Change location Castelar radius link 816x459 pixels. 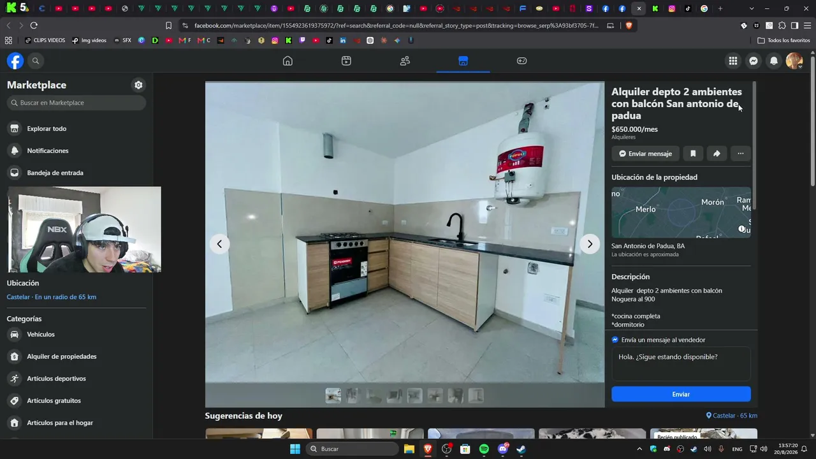pyautogui.click(x=52, y=297)
